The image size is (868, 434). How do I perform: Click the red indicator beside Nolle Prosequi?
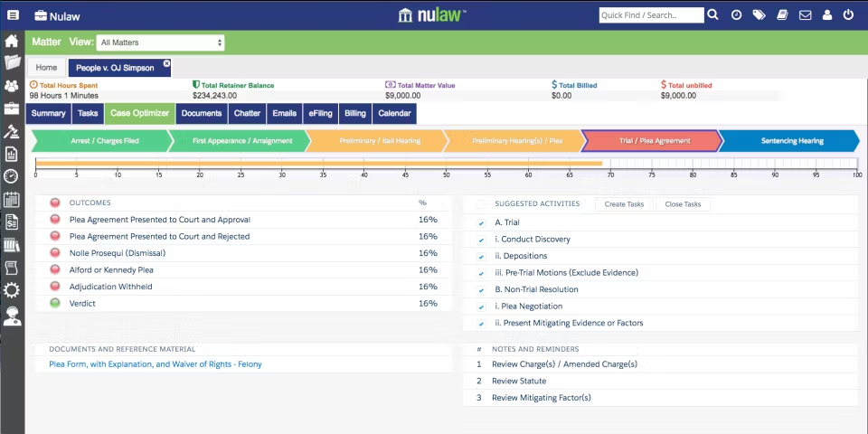(x=55, y=253)
